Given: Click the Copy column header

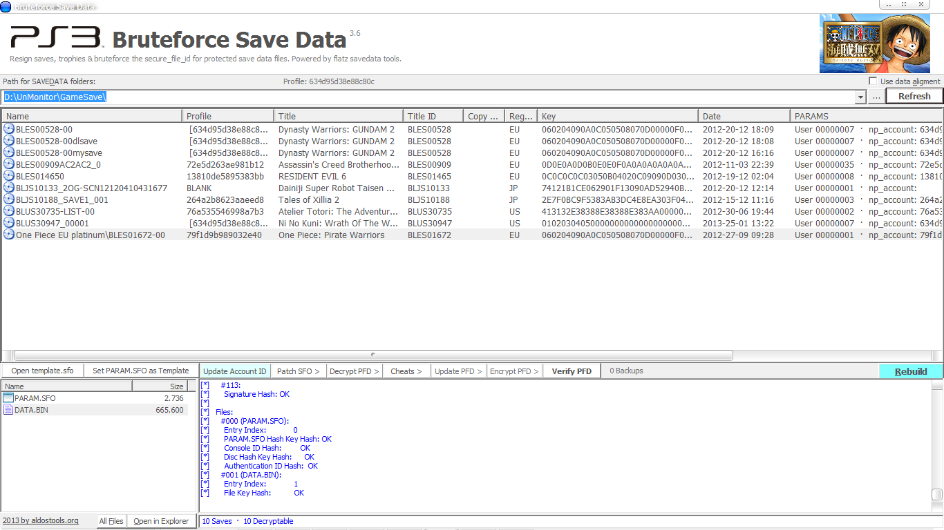Looking at the screenshot, I should [482, 116].
